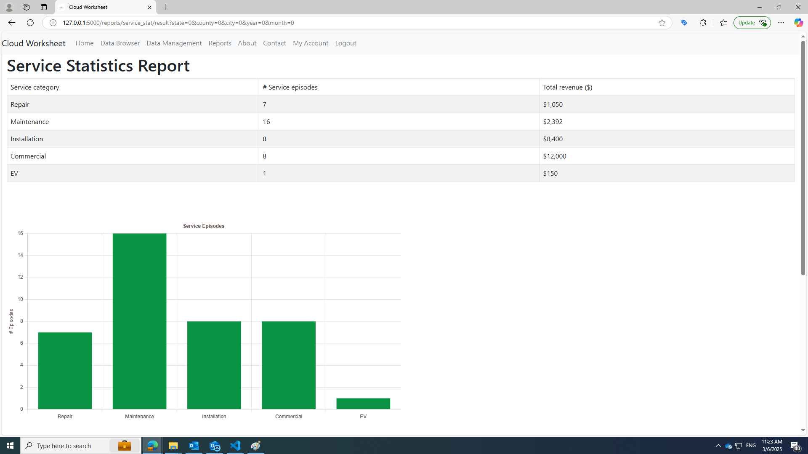Click the Update browser button
Image resolution: width=808 pixels, height=454 pixels.
point(752,23)
